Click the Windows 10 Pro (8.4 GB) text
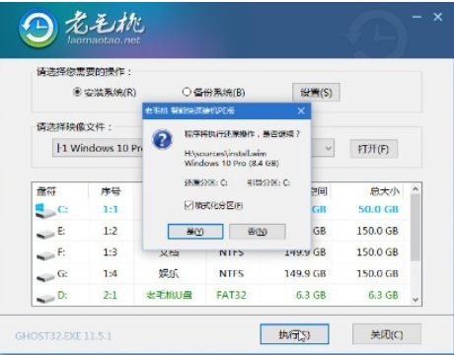 232,163
